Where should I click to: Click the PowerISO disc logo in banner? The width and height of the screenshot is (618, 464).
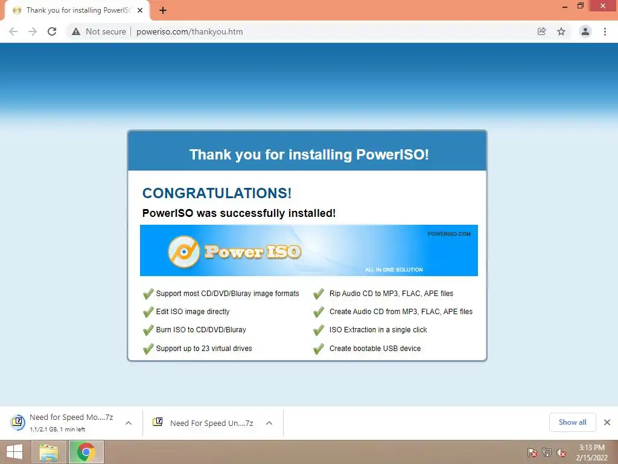point(183,252)
